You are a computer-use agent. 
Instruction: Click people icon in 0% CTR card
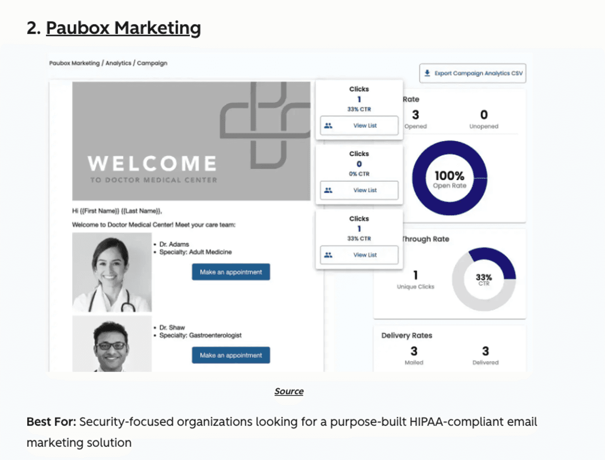328,190
